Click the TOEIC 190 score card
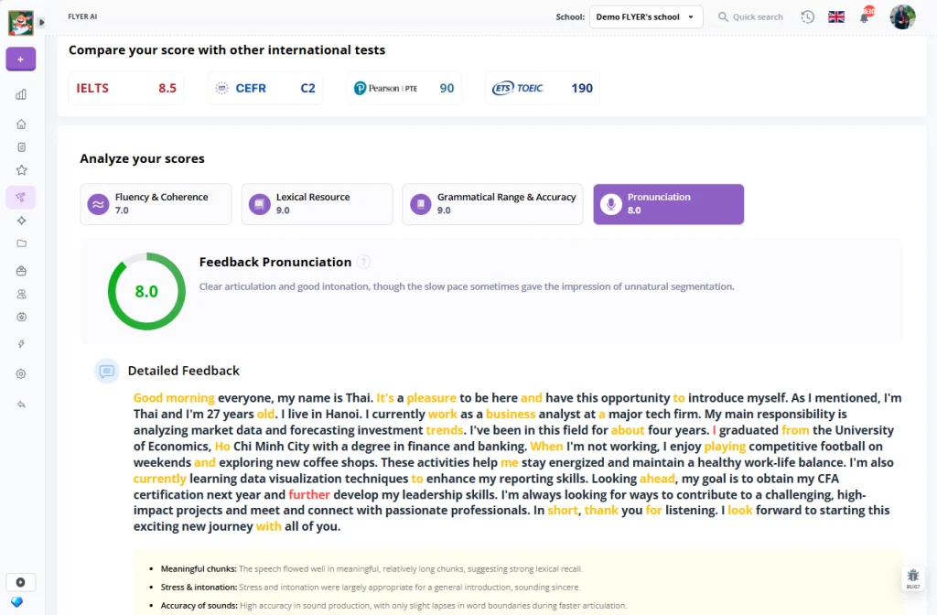 click(x=543, y=89)
